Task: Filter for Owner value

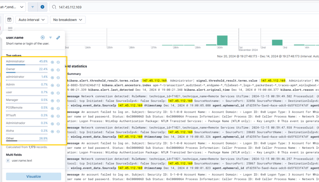Action: 52,70
